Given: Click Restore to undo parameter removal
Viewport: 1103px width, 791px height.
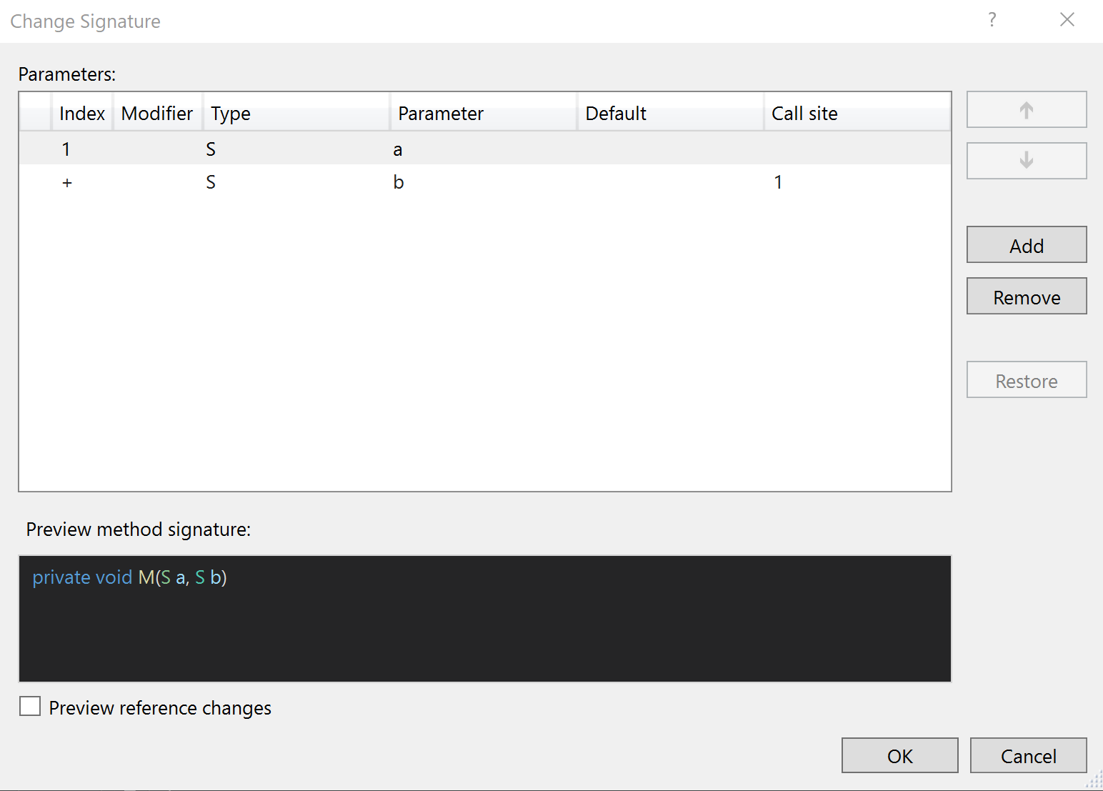Looking at the screenshot, I should coord(1026,379).
